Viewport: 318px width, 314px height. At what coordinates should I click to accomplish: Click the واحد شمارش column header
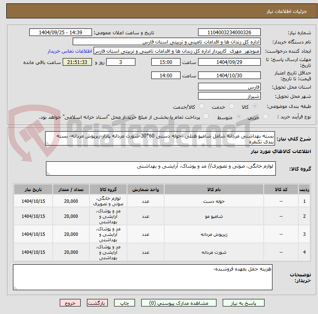[145, 189]
